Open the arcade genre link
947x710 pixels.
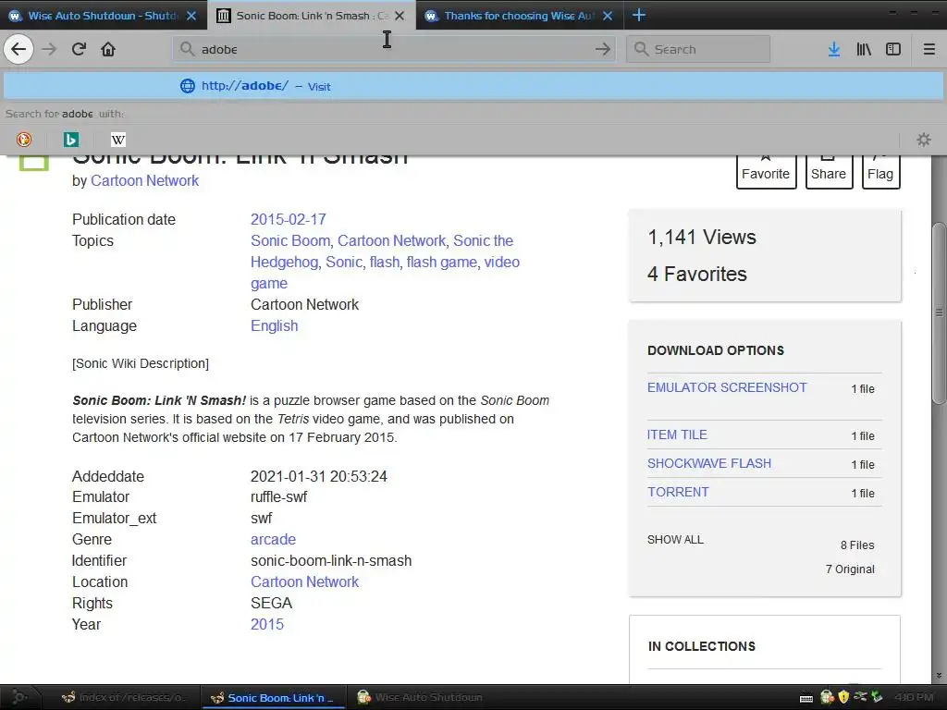click(x=273, y=539)
